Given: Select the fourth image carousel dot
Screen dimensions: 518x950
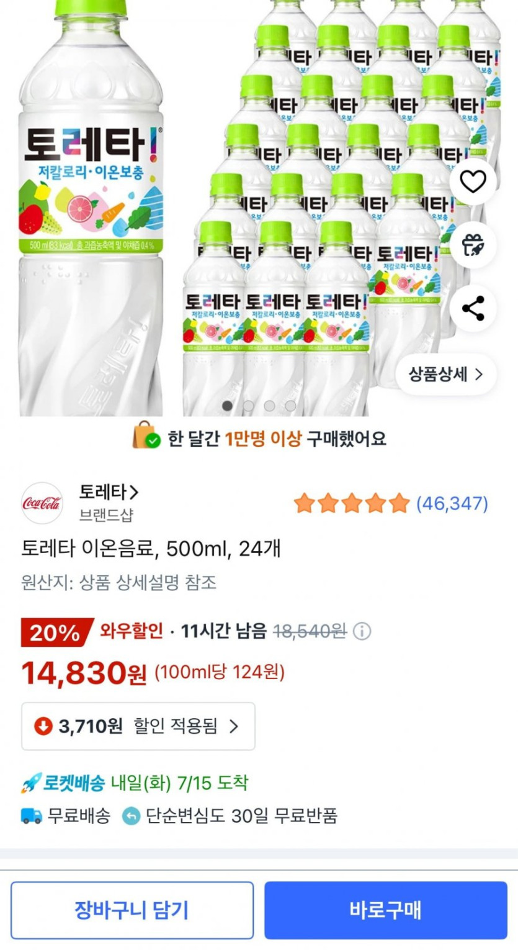Looking at the screenshot, I should coord(290,406).
